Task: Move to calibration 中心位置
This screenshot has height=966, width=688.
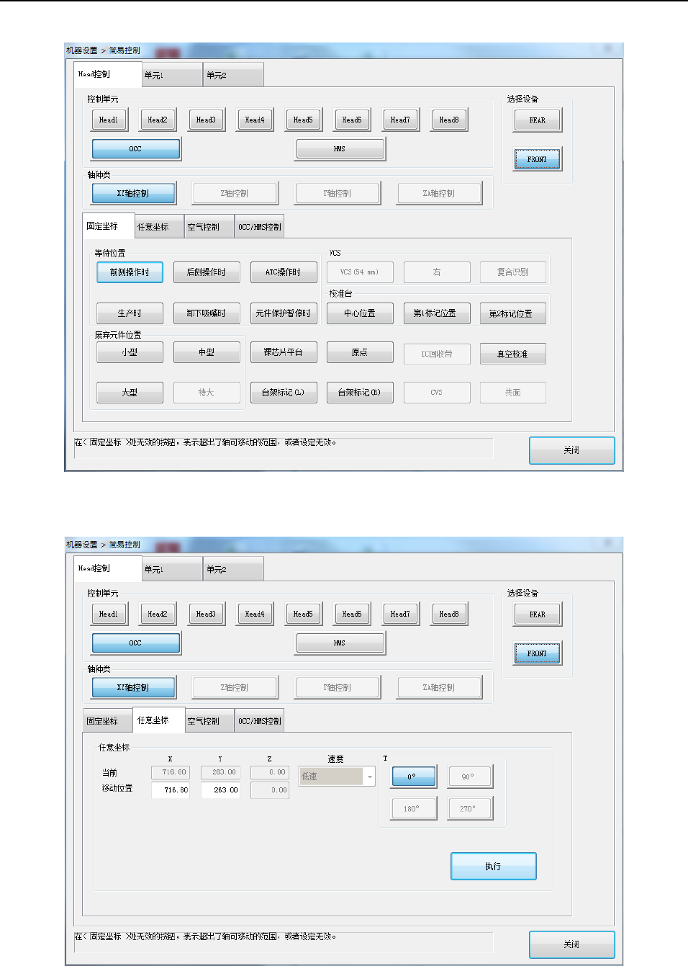Action: tap(360, 313)
